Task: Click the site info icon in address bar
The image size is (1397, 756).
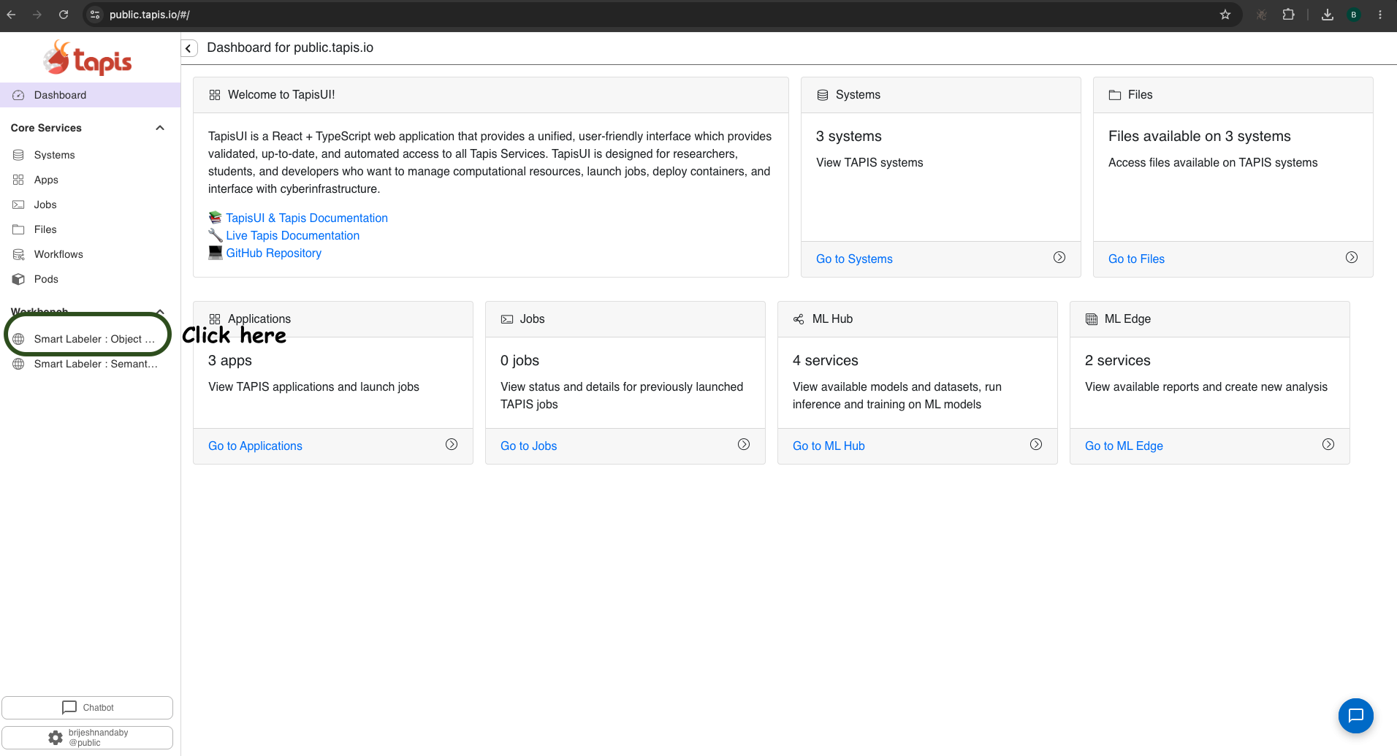Action: click(95, 15)
